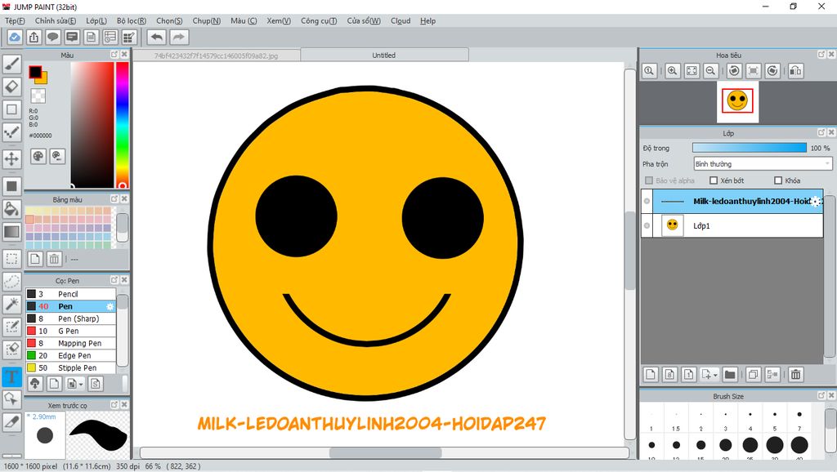The height and width of the screenshot is (472, 837).
Task: Select the Eraser tool
Action: (11, 87)
